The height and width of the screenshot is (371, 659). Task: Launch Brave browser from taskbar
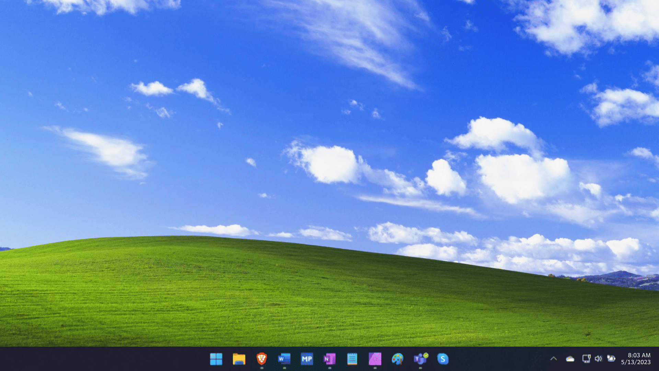(262, 359)
